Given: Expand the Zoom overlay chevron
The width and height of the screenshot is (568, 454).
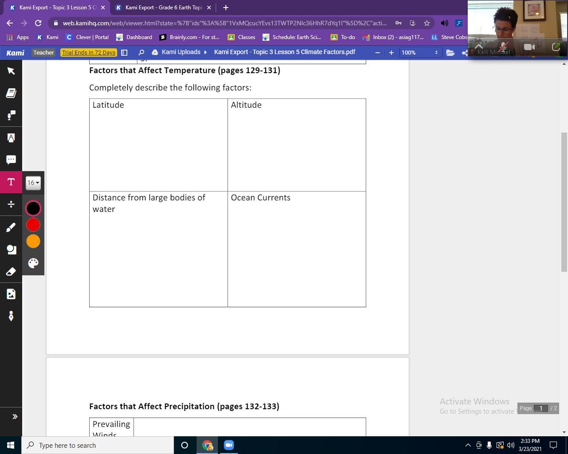Looking at the screenshot, I should (x=478, y=46).
